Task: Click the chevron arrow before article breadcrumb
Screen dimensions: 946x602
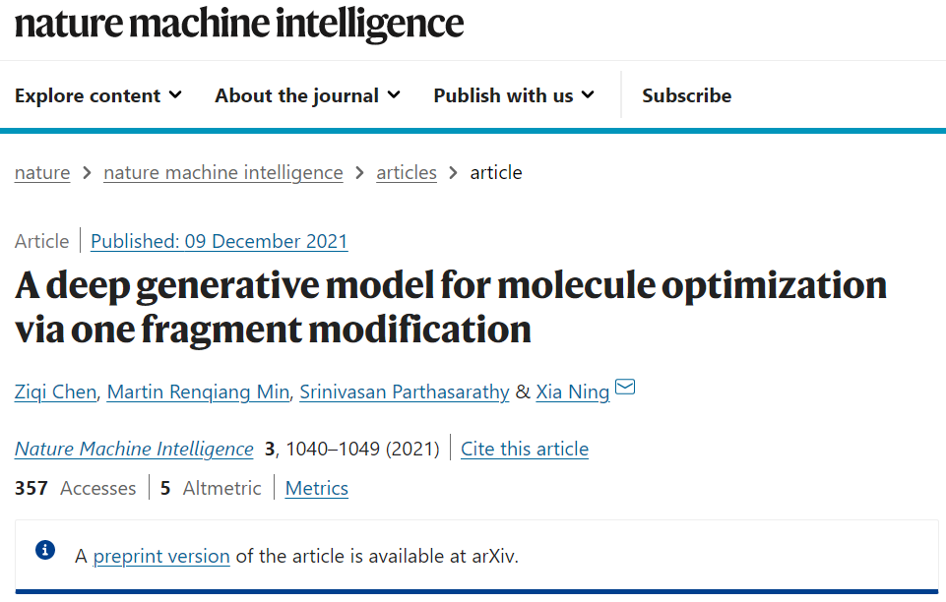Action: click(x=453, y=173)
